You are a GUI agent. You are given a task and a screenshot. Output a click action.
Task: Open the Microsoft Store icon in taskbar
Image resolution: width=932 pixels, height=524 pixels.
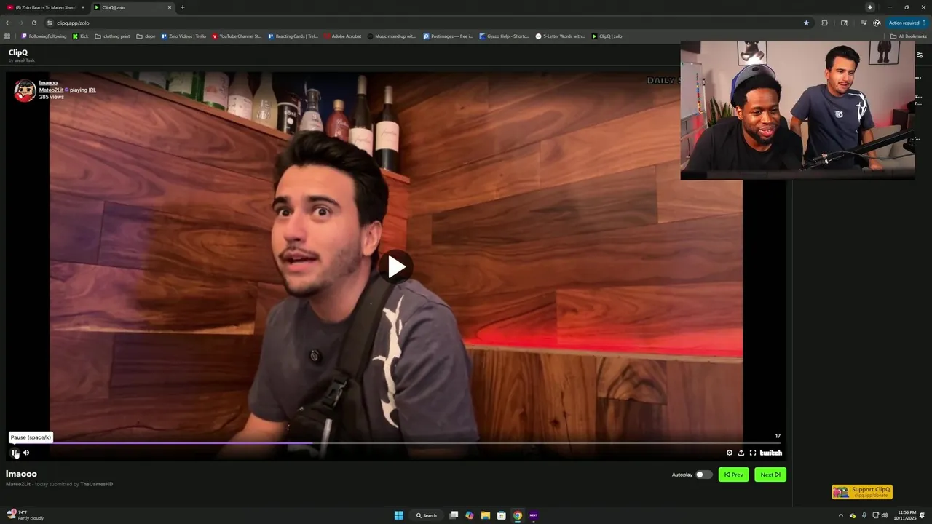[502, 515]
